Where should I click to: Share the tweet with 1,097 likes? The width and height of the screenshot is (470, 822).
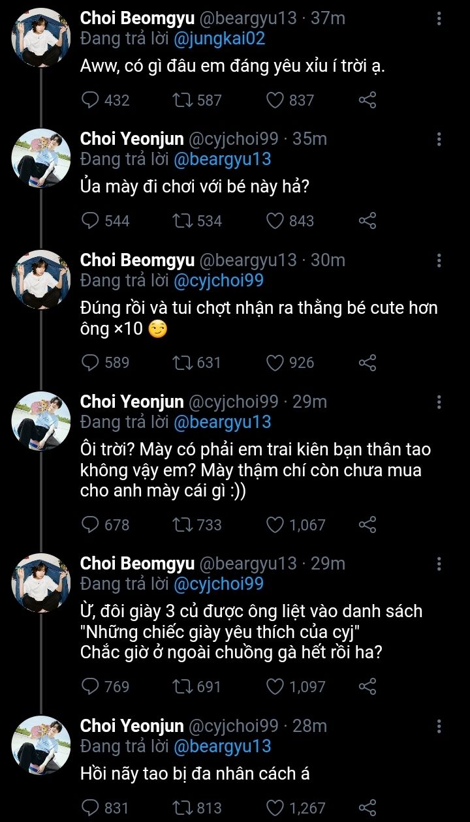tap(368, 686)
